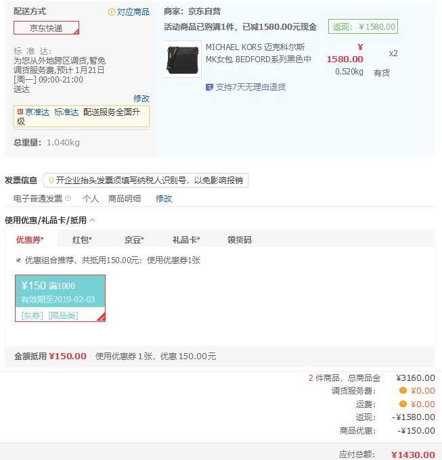Image resolution: width=442 pixels, height=460 pixels.
Task: Click the small red icon before 京准达
Action: [20, 112]
